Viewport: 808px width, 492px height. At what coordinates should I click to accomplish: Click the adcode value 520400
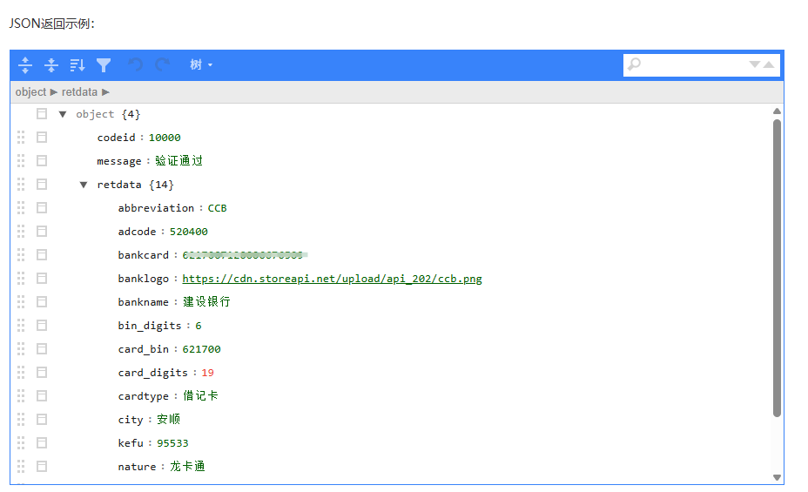tap(189, 232)
